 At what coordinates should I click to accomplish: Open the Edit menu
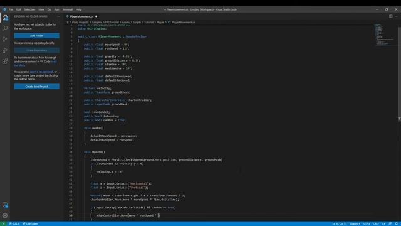pos(18,9)
